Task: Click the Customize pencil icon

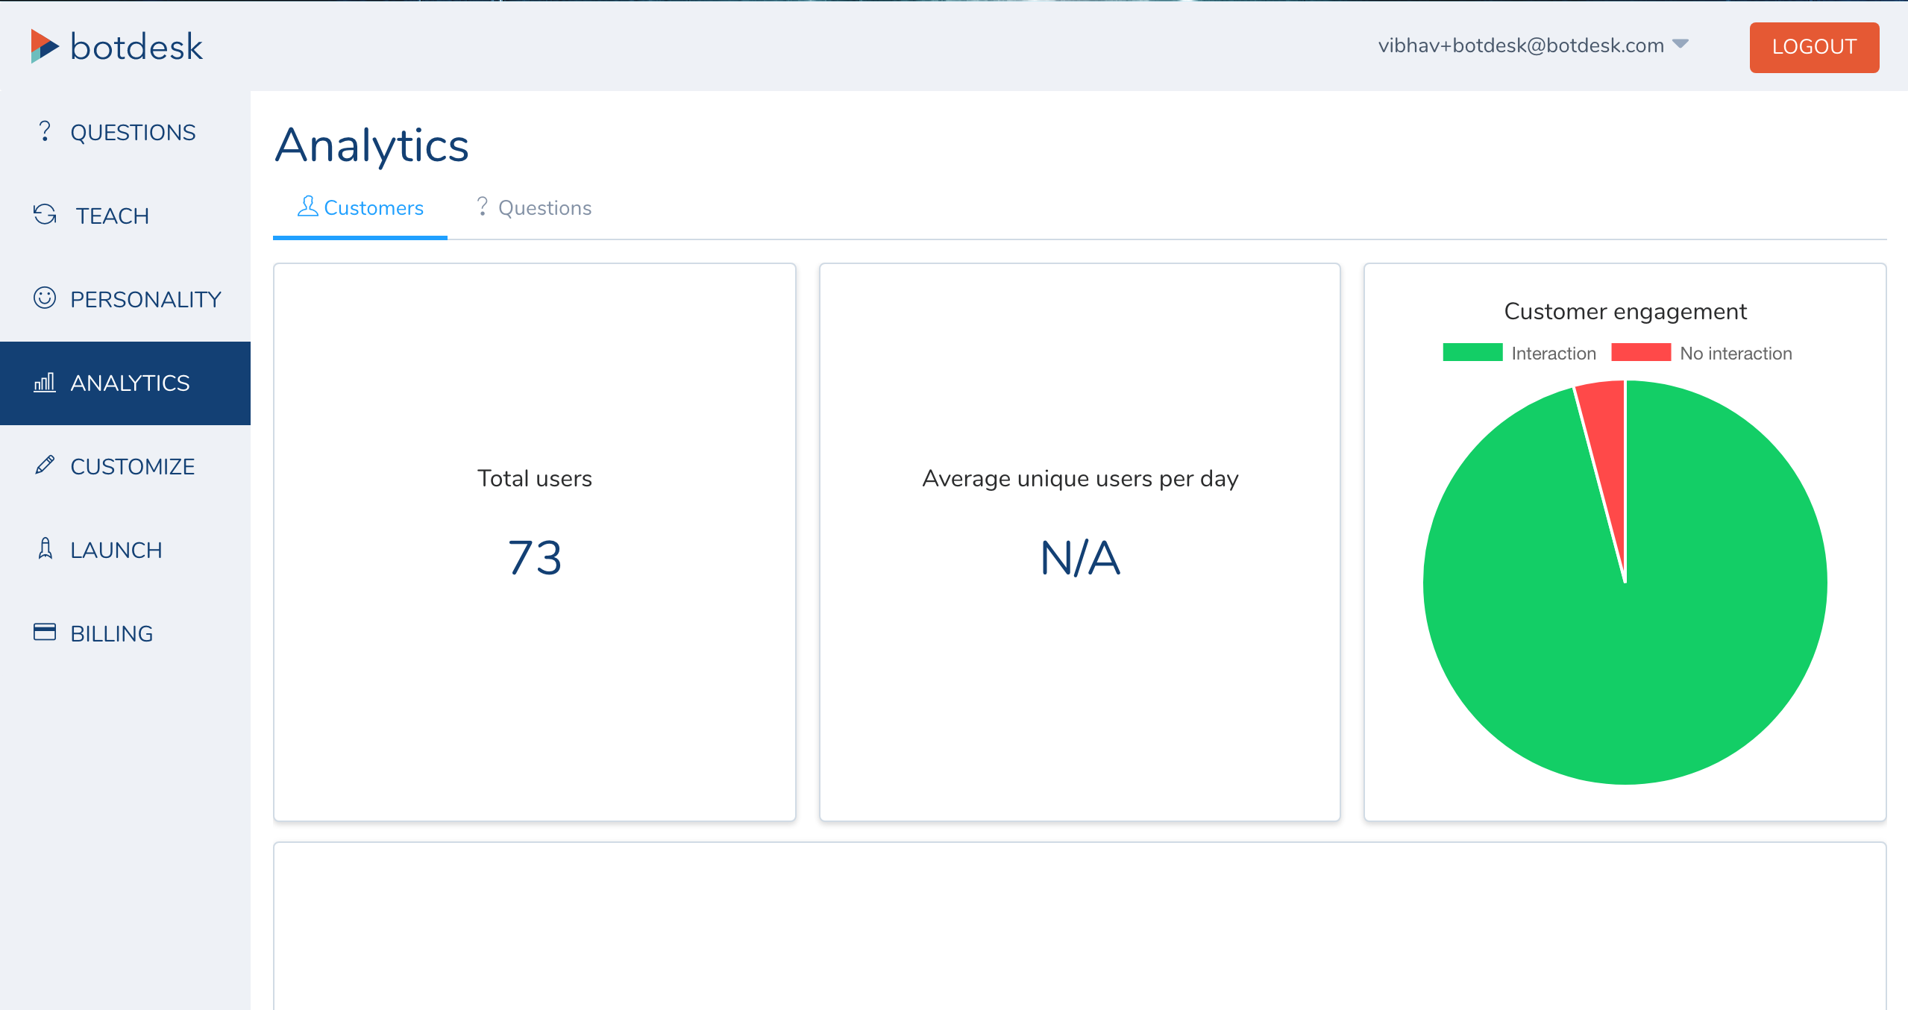Action: coord(45,465)
